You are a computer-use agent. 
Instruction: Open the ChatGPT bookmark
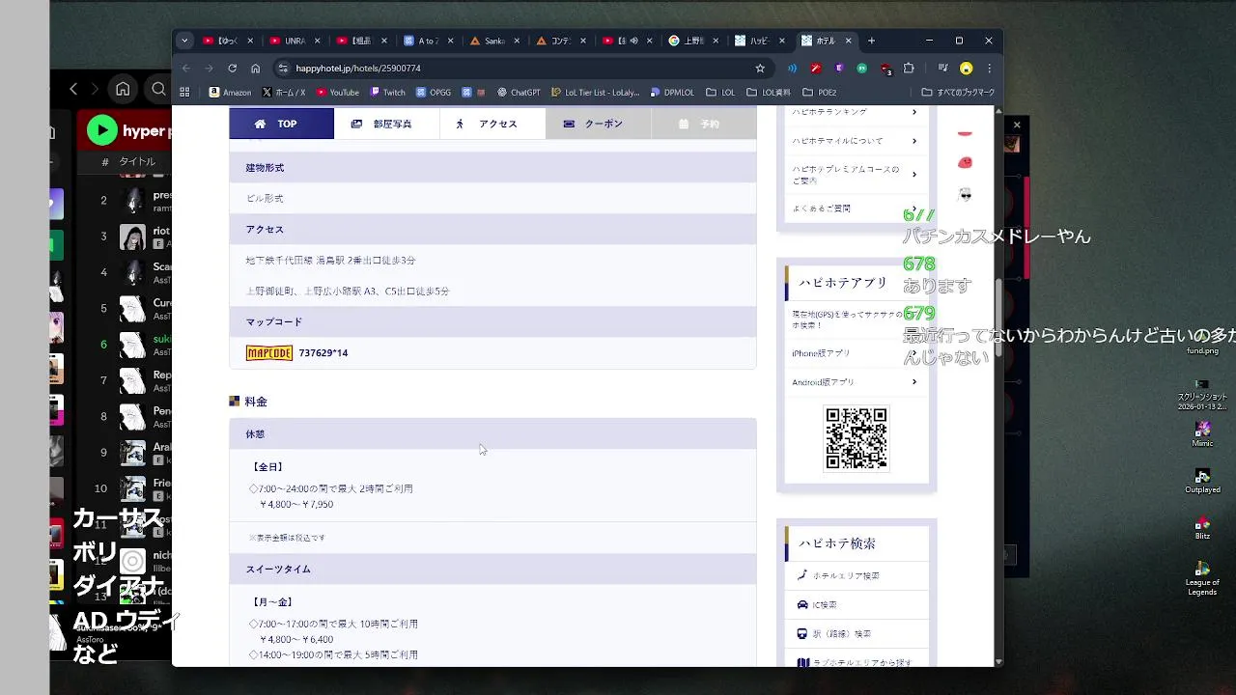tap(519, 93)
